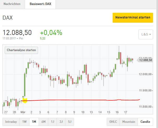Set chart range to 1J
Image resolution: width=158 pixels, height=128 pixels.
pos(52,122)
